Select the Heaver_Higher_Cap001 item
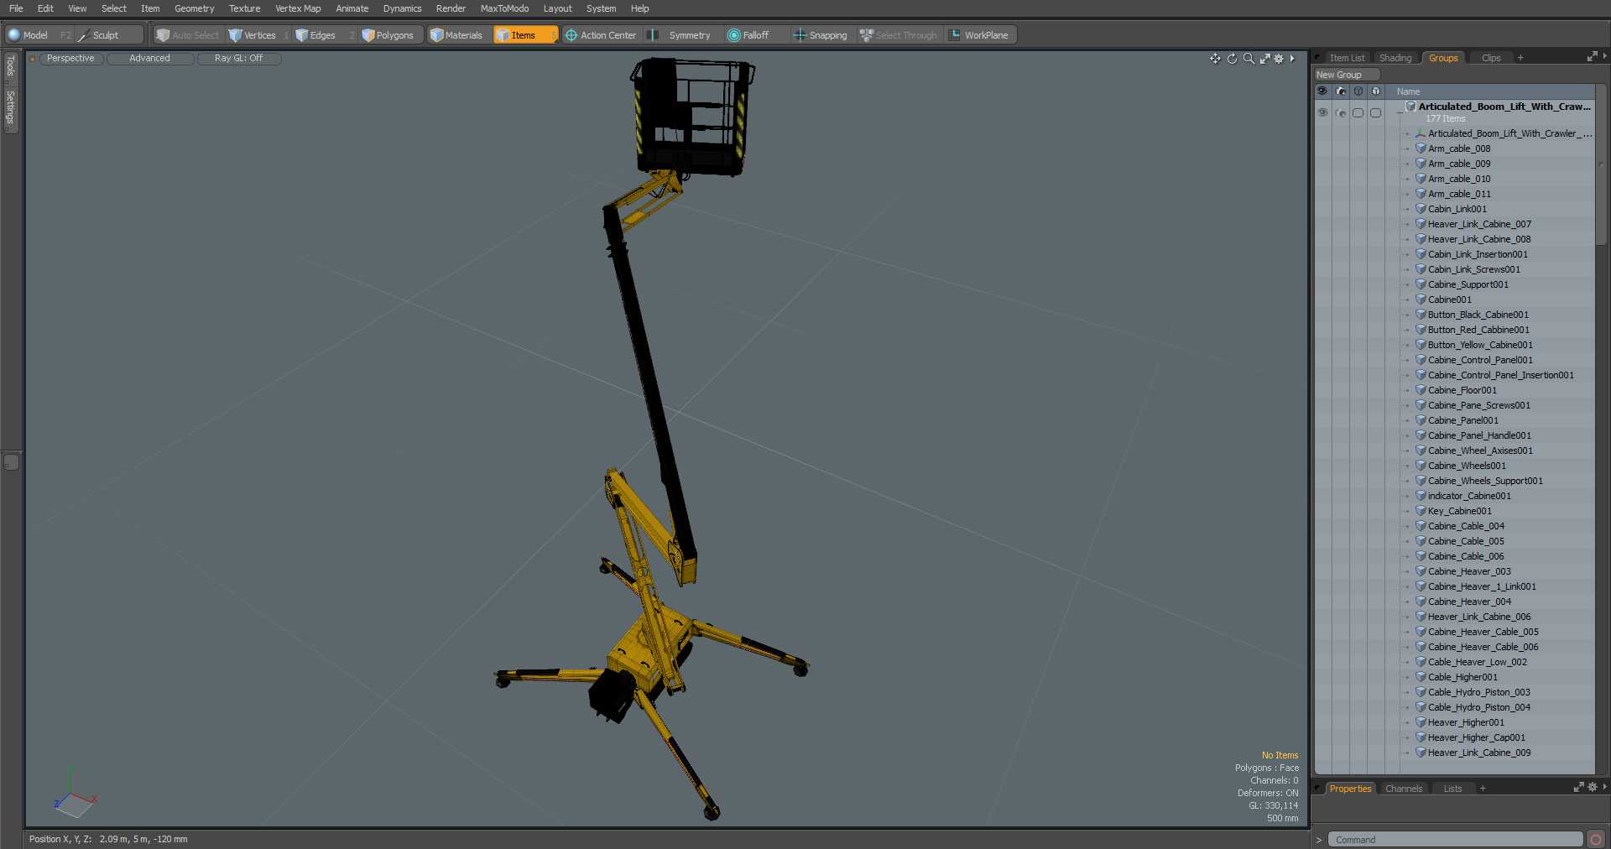The width and height of the screenshot is (1611, 849). 1476,737
